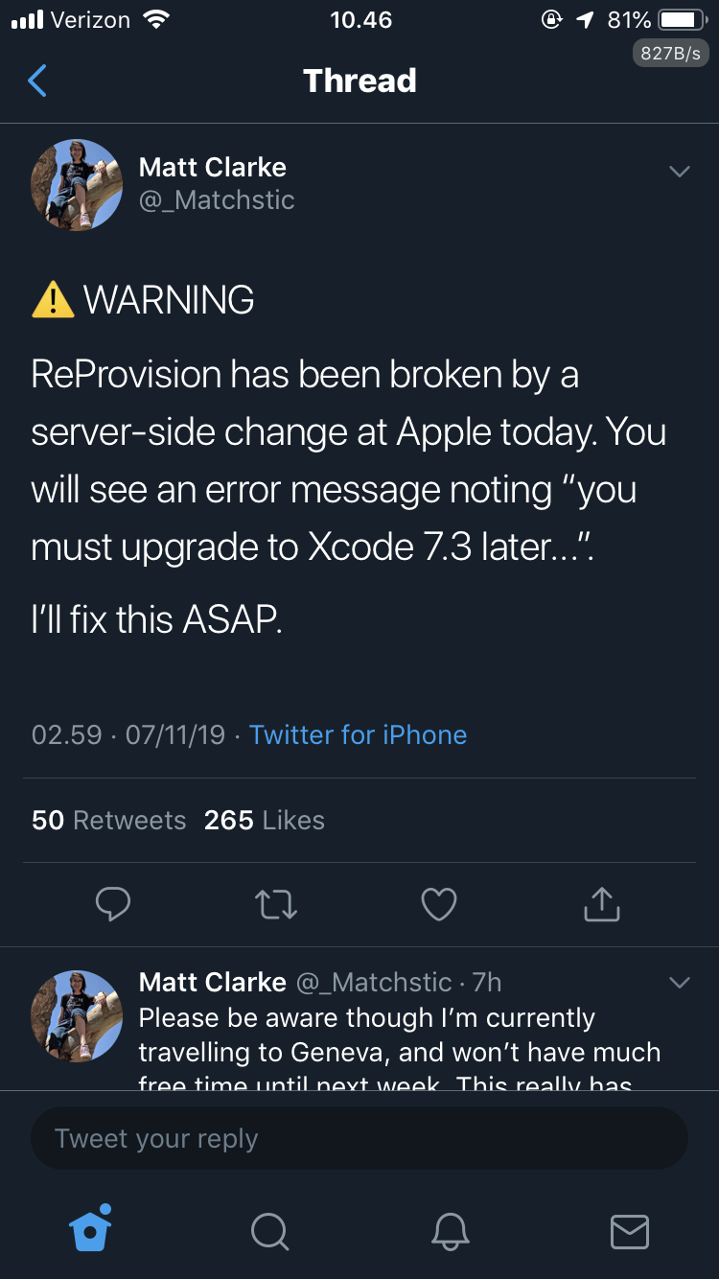The image size is (719, 1279).
Task: Open the Search tab
Action: pos(269,1231)
